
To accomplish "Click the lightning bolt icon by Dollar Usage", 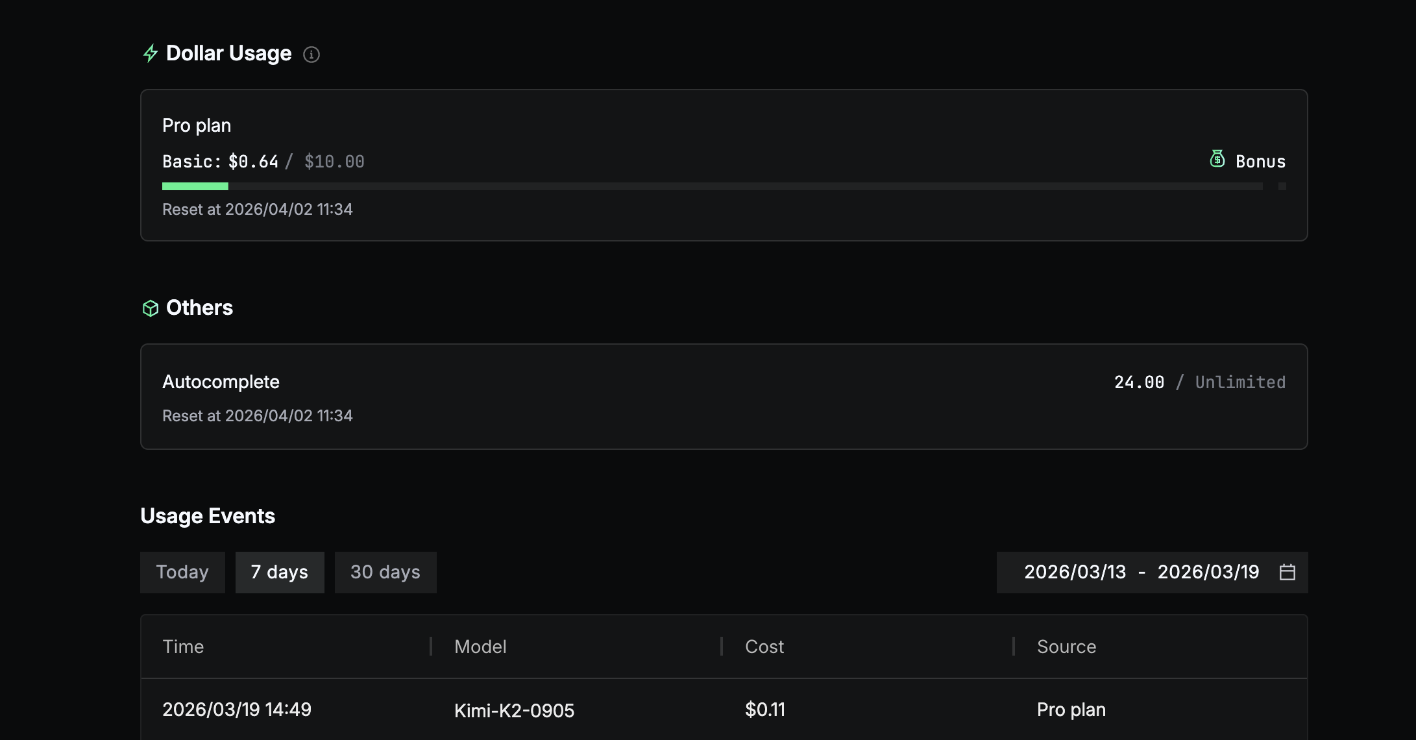I will pos(151,53).
